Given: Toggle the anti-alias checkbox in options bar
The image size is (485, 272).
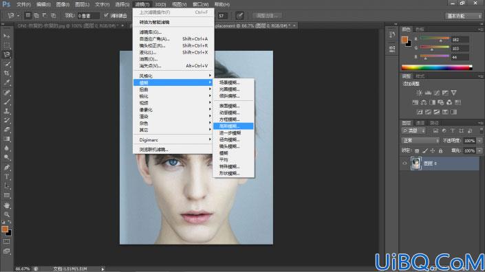Looking at the screenshot, I should point(106,15).
